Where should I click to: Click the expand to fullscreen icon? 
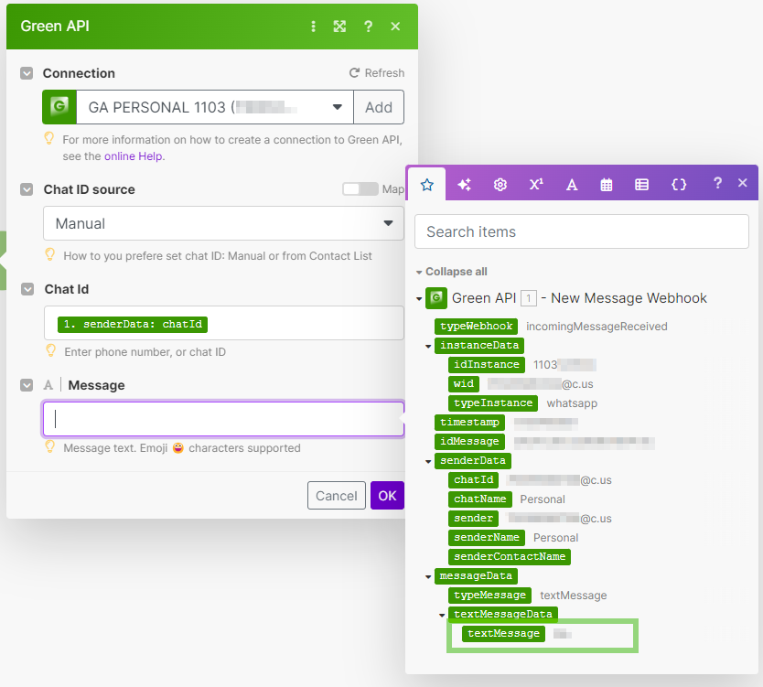(x=339, y=27)
